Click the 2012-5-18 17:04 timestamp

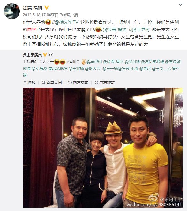(x=37, y=15)
